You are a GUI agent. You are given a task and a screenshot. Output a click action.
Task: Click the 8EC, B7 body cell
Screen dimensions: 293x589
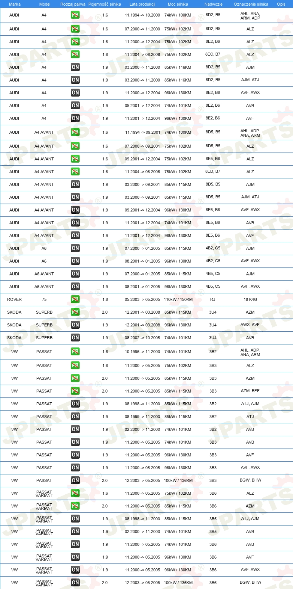213,54
